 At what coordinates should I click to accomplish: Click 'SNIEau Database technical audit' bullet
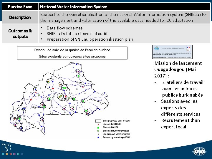(x=77, y=34)
